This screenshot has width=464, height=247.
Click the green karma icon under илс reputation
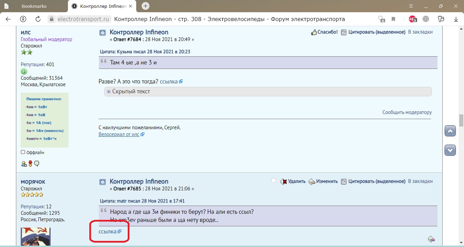[24, 71]
